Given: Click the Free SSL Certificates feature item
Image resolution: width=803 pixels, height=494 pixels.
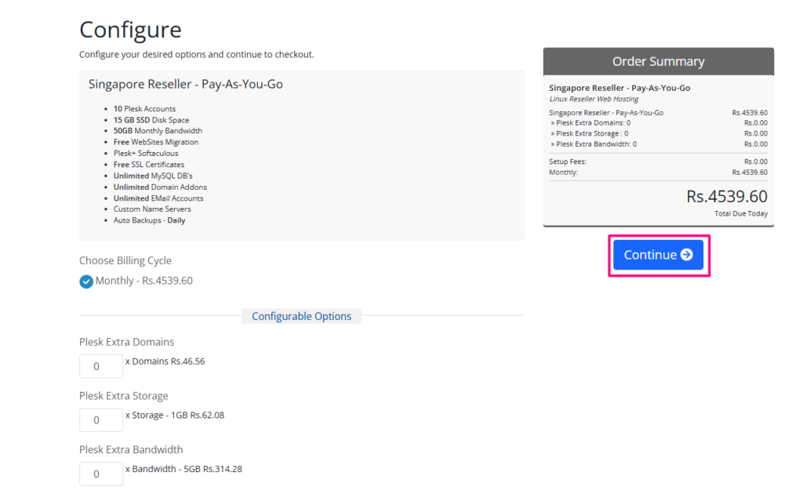Looking at the screenshot, I should (149, 165).
